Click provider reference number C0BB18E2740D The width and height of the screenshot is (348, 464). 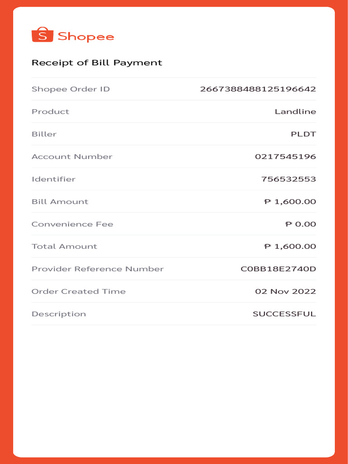(278, 269)
